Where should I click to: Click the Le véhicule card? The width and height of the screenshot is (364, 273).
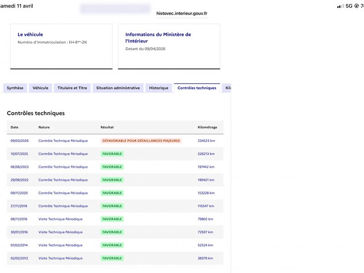point(61,46)
